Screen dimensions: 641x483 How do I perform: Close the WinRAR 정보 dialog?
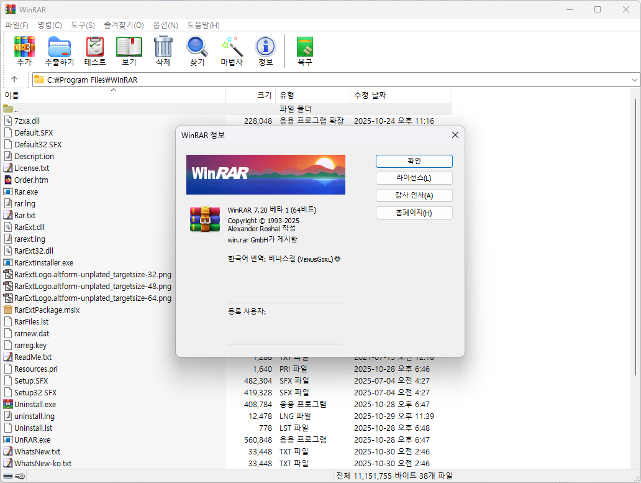click(455, 135)
